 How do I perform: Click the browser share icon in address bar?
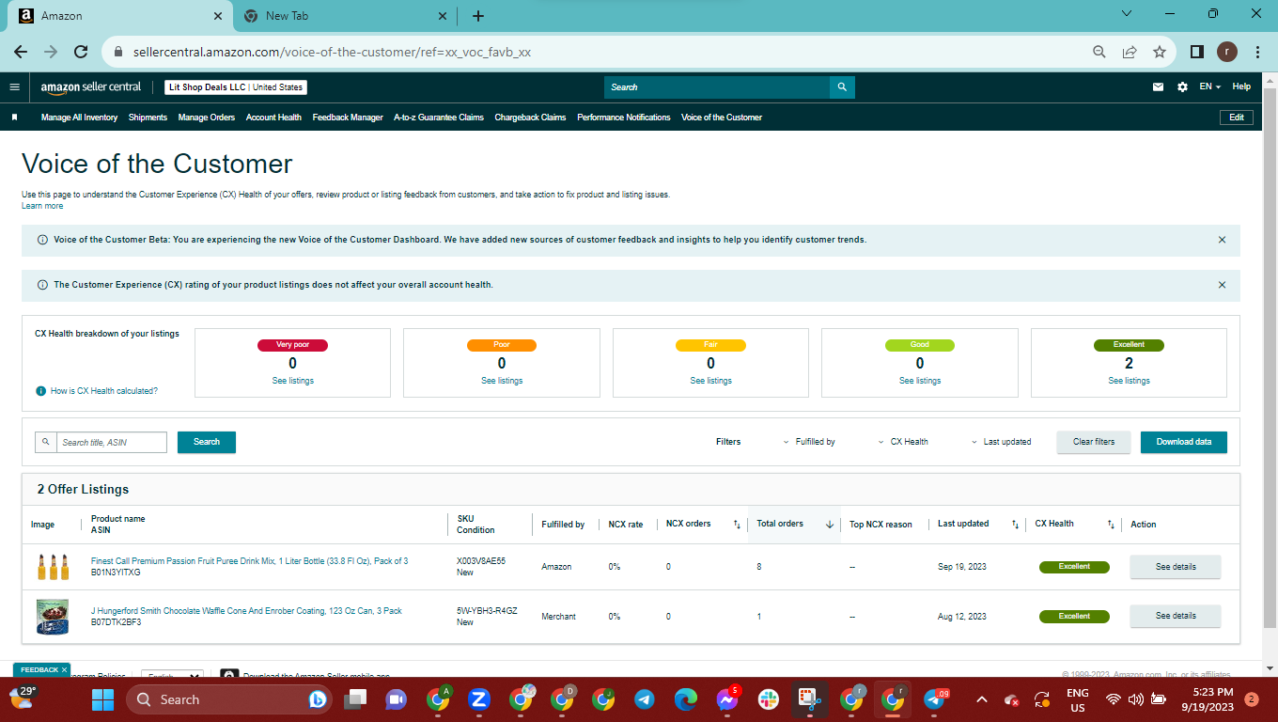[x=1130, y=52]
